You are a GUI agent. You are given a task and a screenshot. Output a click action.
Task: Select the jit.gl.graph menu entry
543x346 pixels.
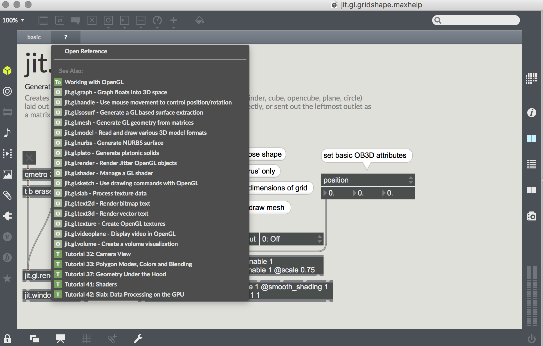click(x=150, y=92)
